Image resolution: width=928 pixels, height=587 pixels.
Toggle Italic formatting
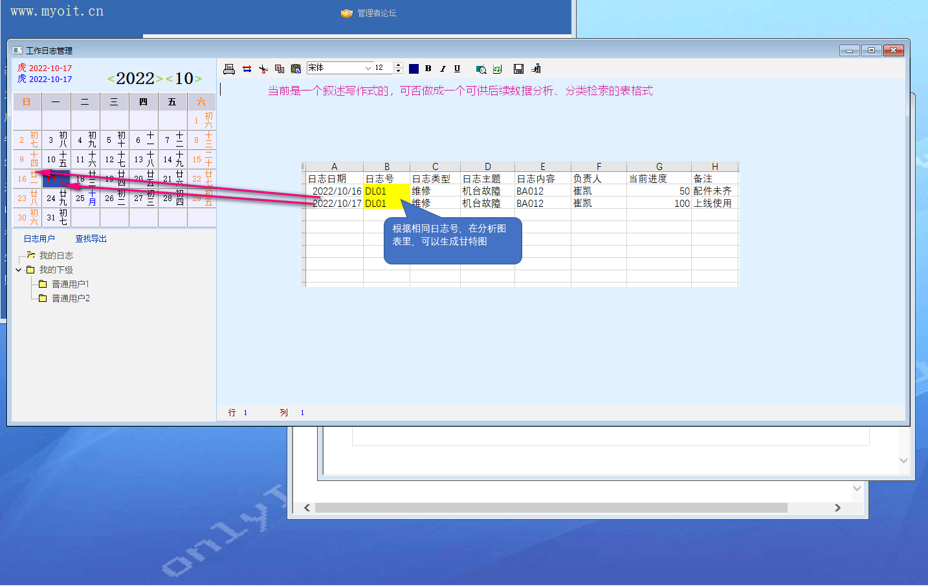443,69
